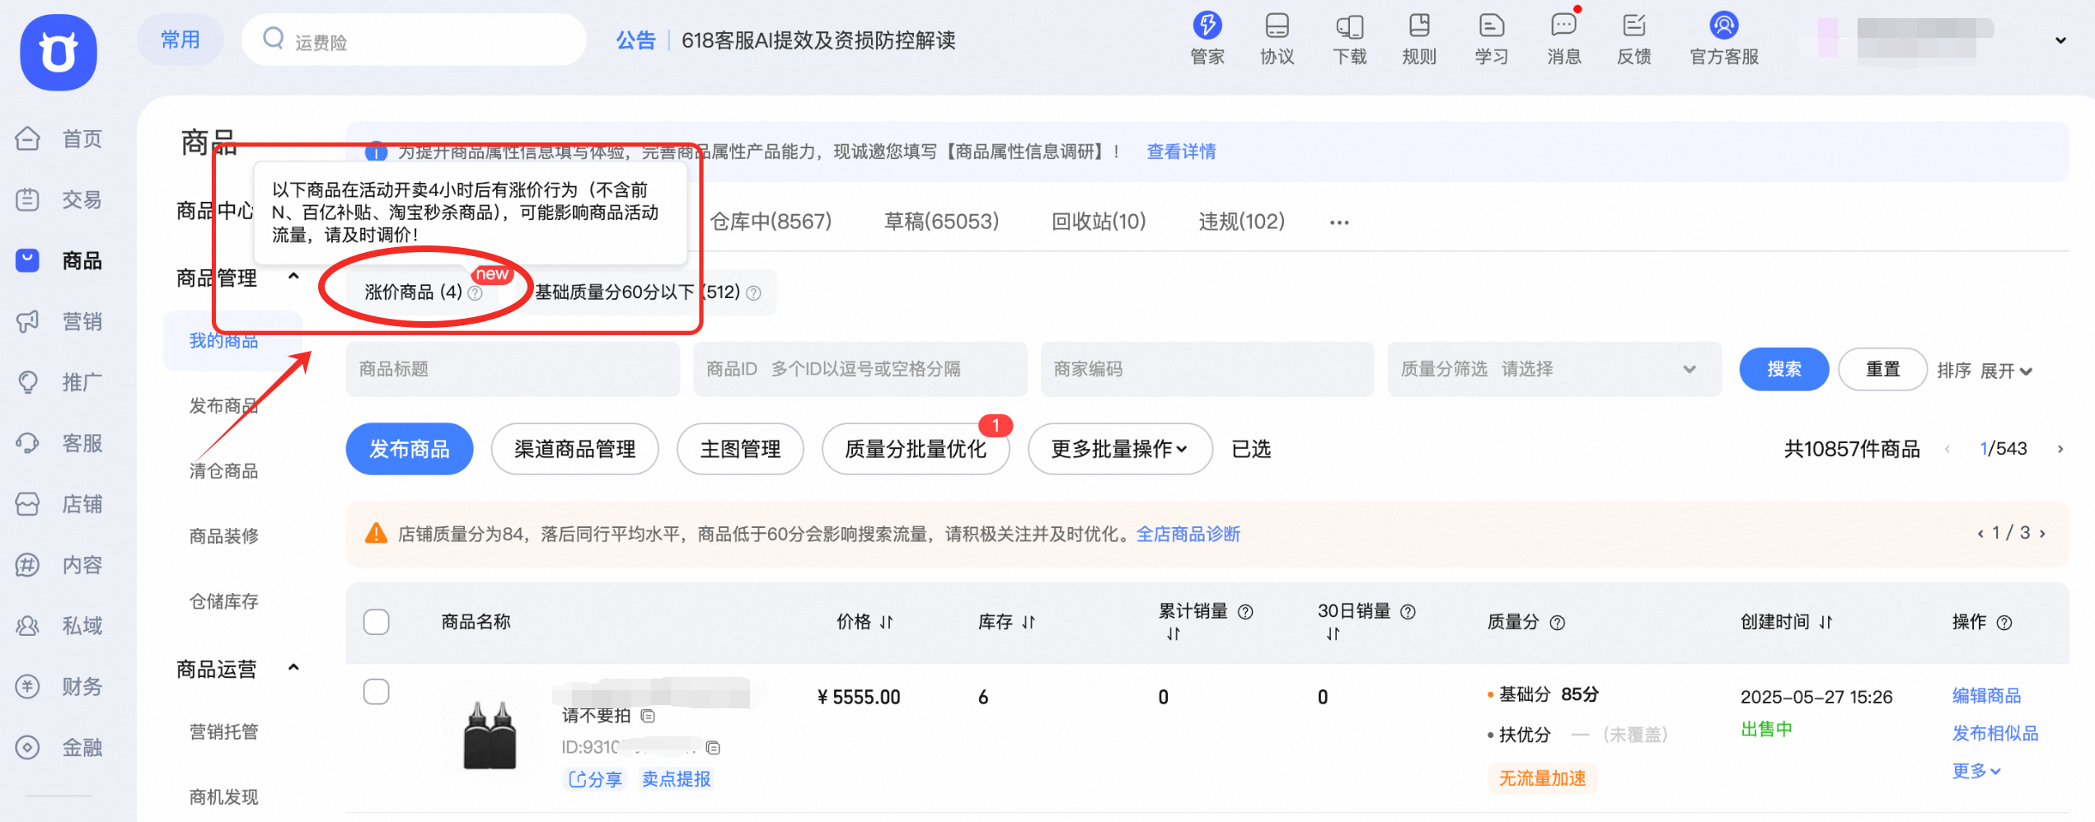The width and height of the screenshot is (2095, 822).
Task: Click help icon beside 基础质量分60分以下
Action: (x=753, y=293)
